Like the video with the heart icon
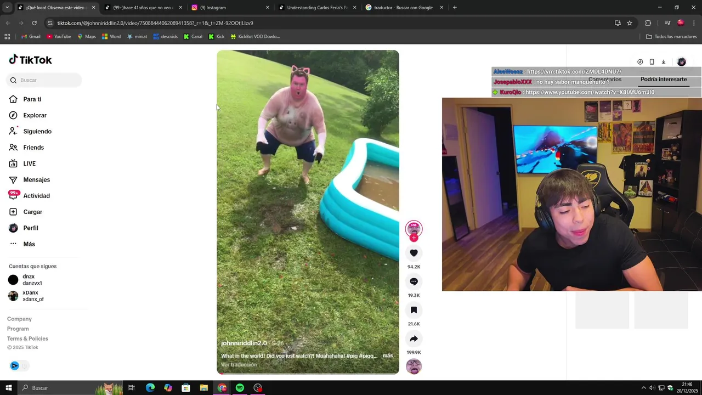This screenshot has width=702, height=395. (414, 253)
